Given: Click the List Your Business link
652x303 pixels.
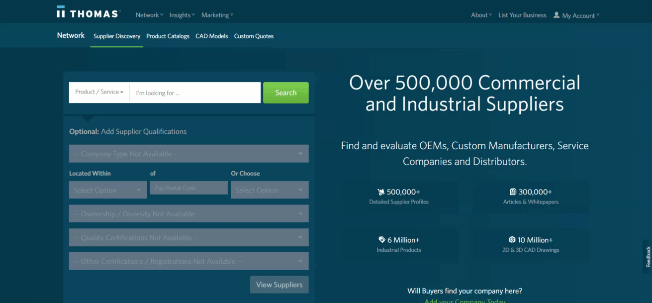Looking at the screenshot, I should [x=522, y=15].
